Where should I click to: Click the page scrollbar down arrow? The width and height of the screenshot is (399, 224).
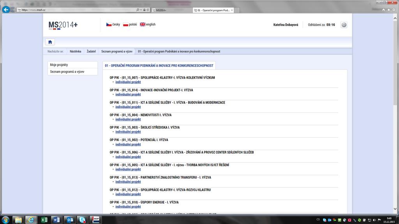pos(395,209)
